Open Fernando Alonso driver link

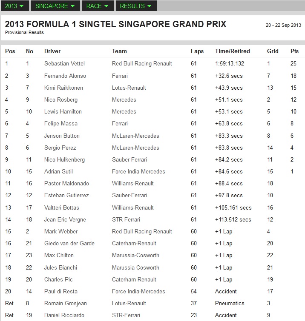(x=65, y=76)
